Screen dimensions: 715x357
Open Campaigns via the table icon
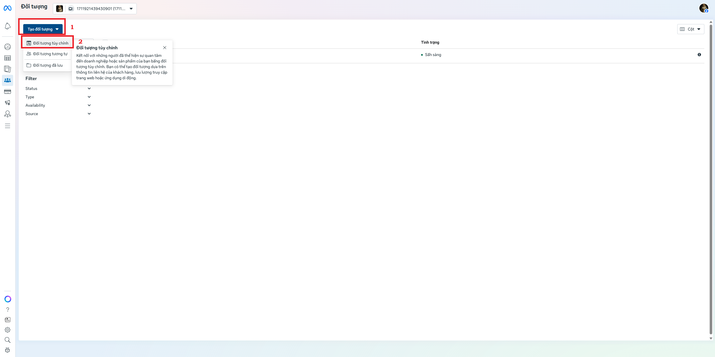click(8, 58)
